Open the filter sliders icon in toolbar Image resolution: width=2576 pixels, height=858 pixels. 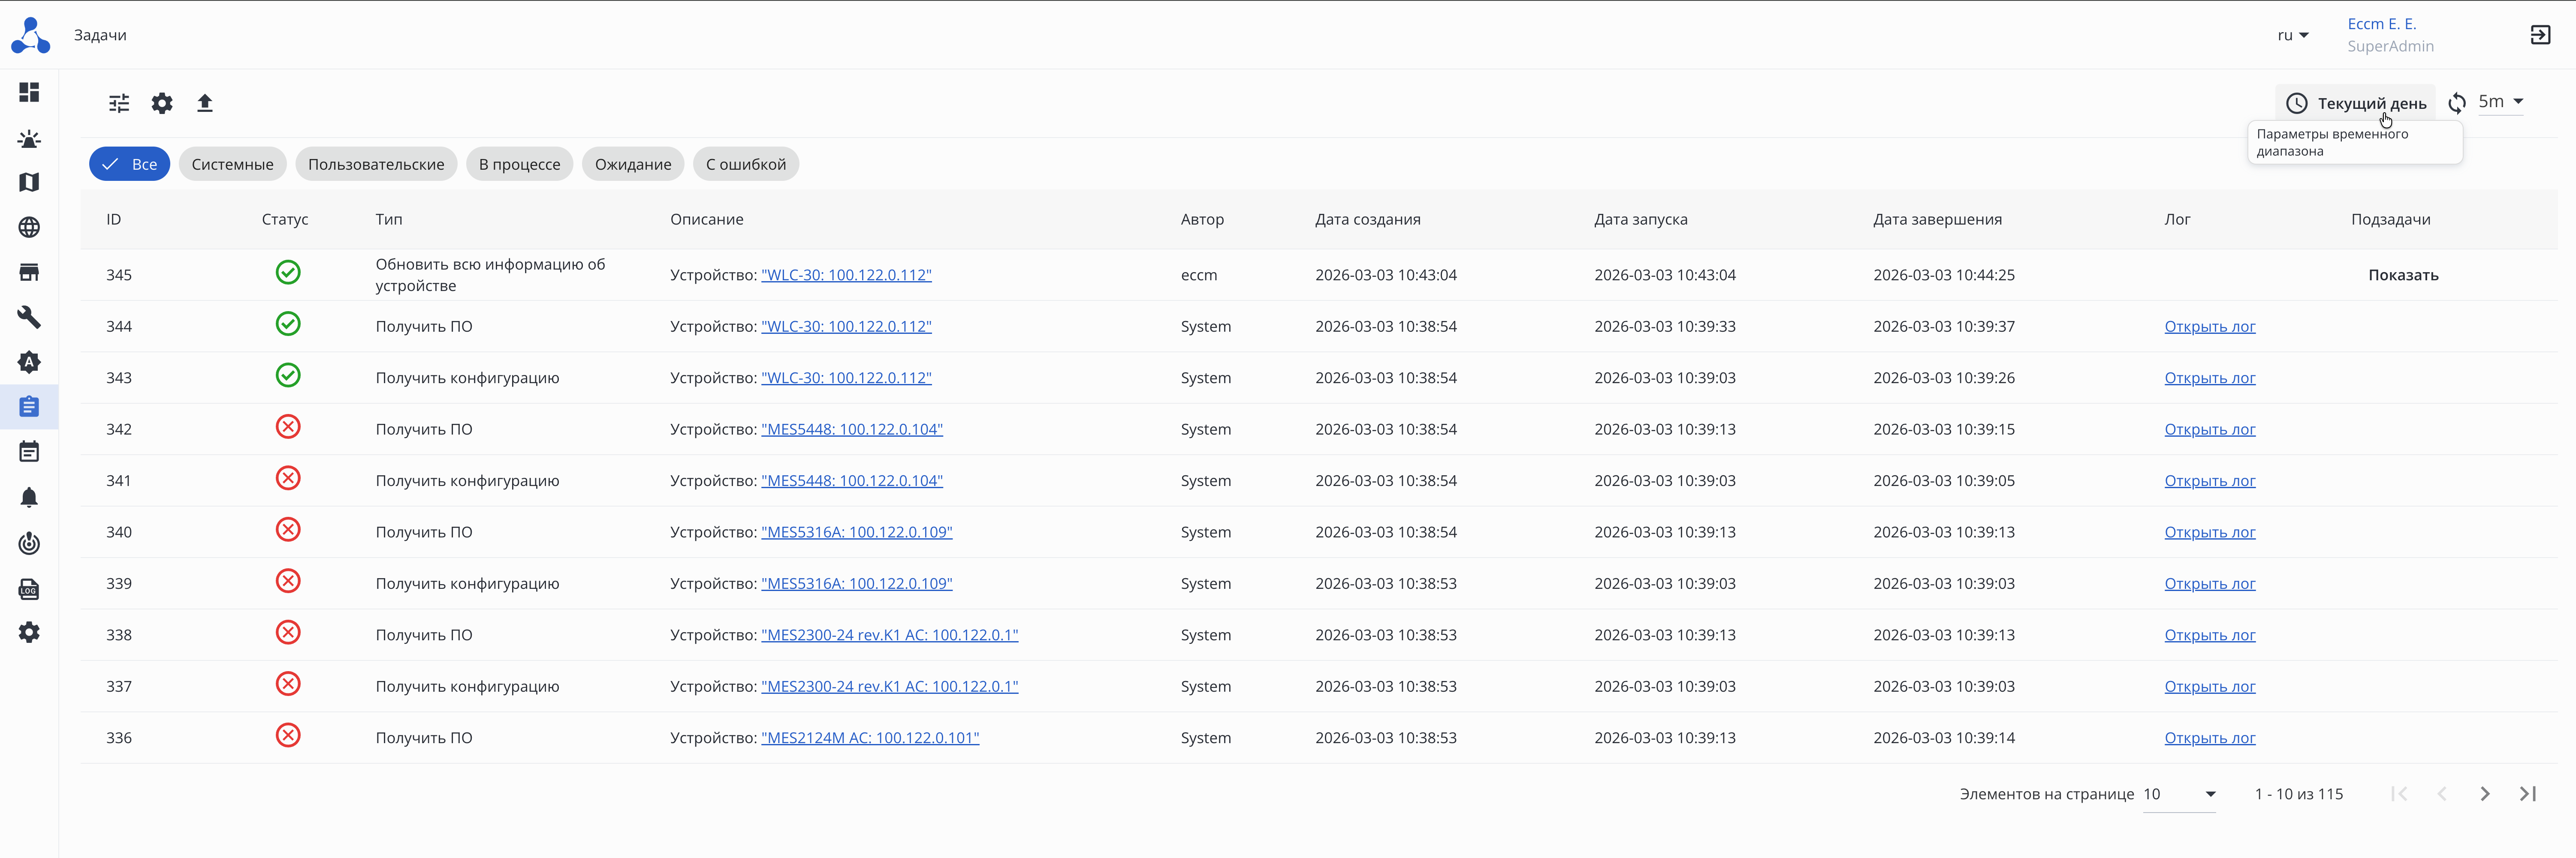(x=119, y=103)
